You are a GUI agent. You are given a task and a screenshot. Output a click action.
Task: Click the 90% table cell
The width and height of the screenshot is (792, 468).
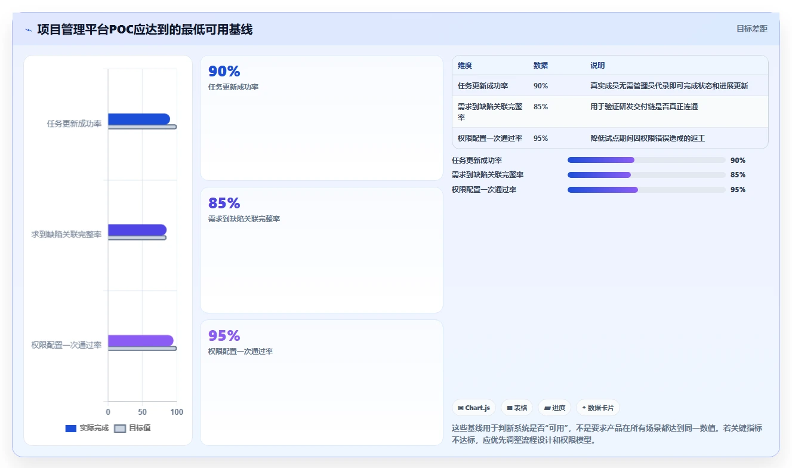pos(541,86)
